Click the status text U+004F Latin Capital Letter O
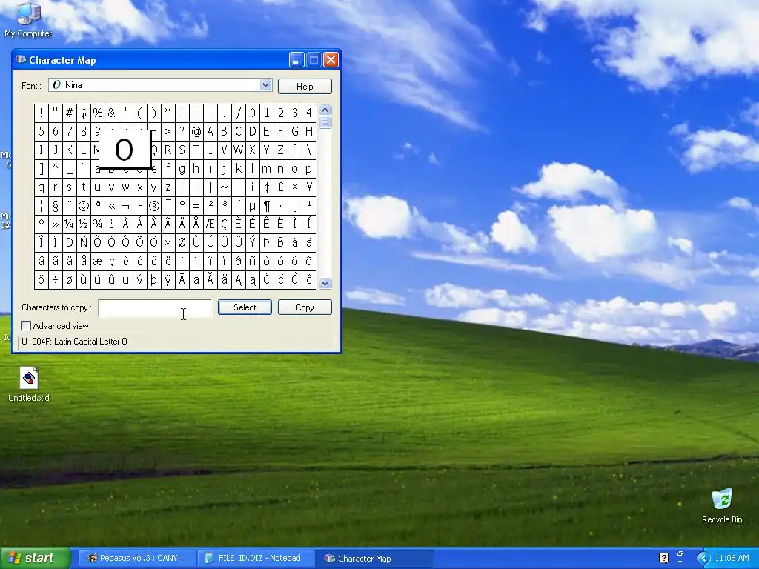The height and width of the screenshot is (569, 759). click(x=74, y=342)
